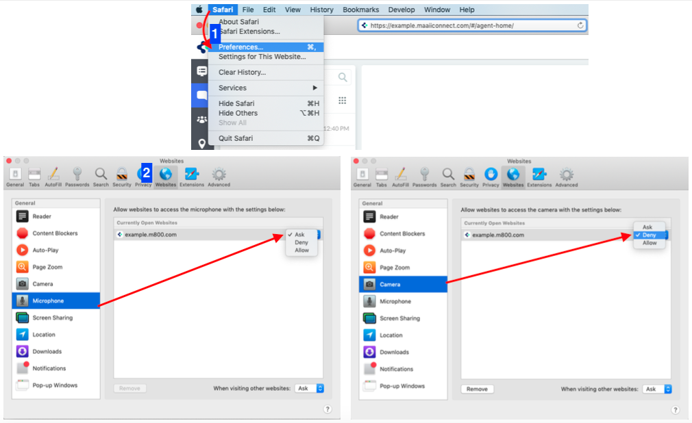Select Microphone in the left window's sidebar
Viewport: 692px width, 423px height.
(56, 300)
